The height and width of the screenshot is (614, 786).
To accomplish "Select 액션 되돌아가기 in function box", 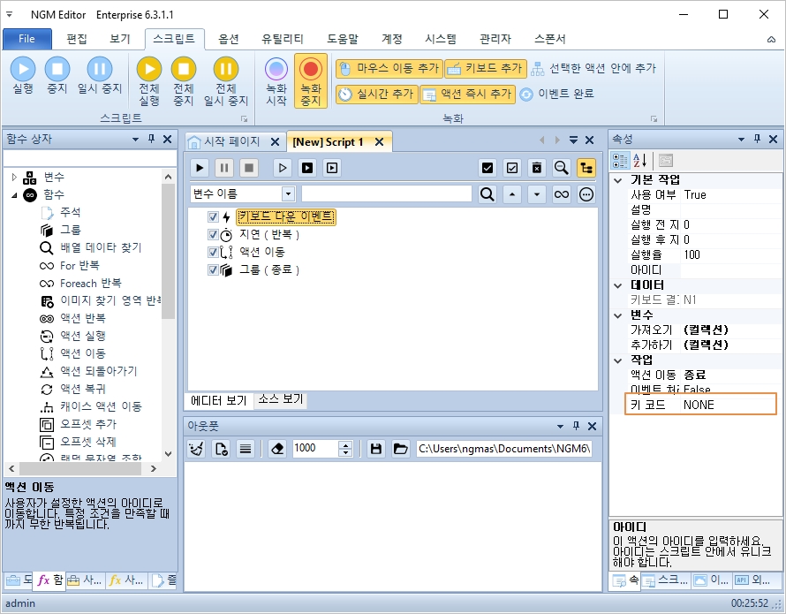I will [98, 371].
